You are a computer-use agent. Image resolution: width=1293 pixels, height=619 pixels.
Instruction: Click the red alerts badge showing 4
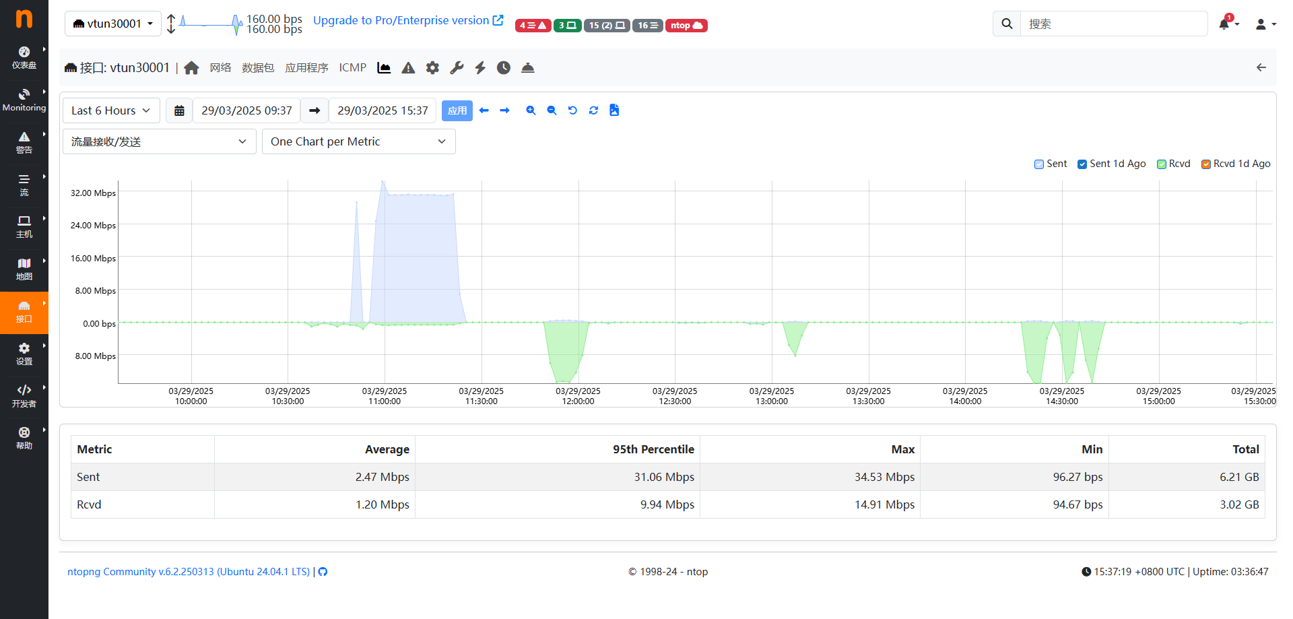pos(533,26)
